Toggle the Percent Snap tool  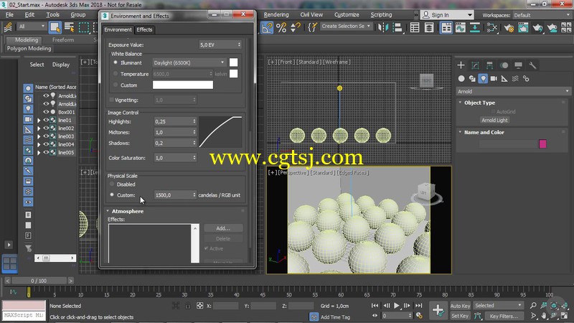click(281, 27)
